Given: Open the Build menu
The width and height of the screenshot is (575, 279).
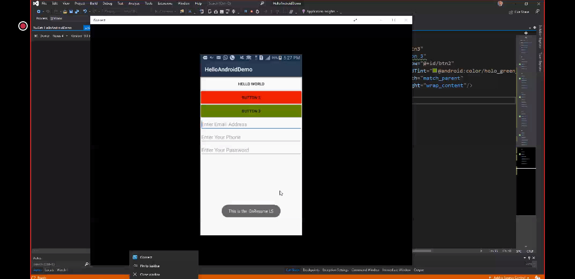Looking at the screenshot, I should [94, 4].
